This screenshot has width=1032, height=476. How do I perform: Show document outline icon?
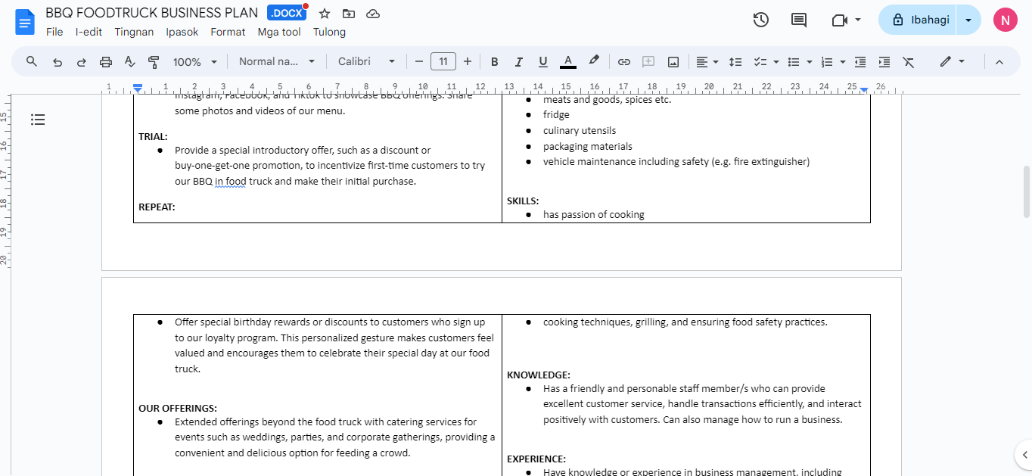[x=39, y=120]
